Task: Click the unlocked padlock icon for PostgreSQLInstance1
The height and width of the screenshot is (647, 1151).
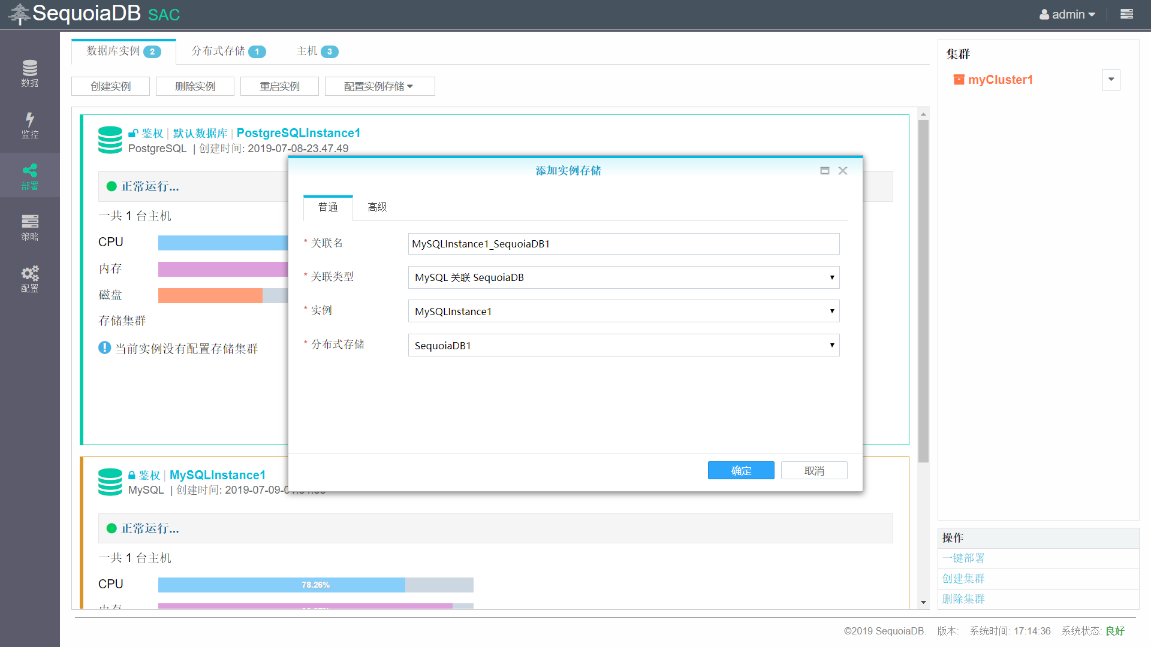Action: coord(133,133)
